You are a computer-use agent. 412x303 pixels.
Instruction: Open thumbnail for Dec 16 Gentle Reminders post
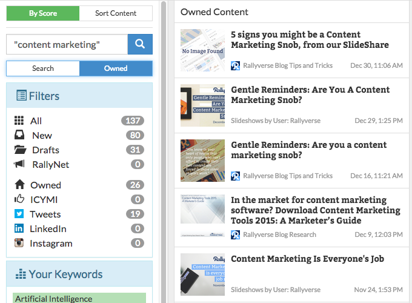click(x=202, y=161)
